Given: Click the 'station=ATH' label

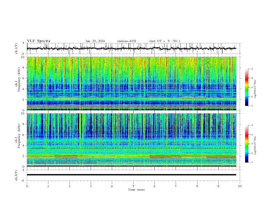Looking at the screenshot, I should (x=126, y=41).
